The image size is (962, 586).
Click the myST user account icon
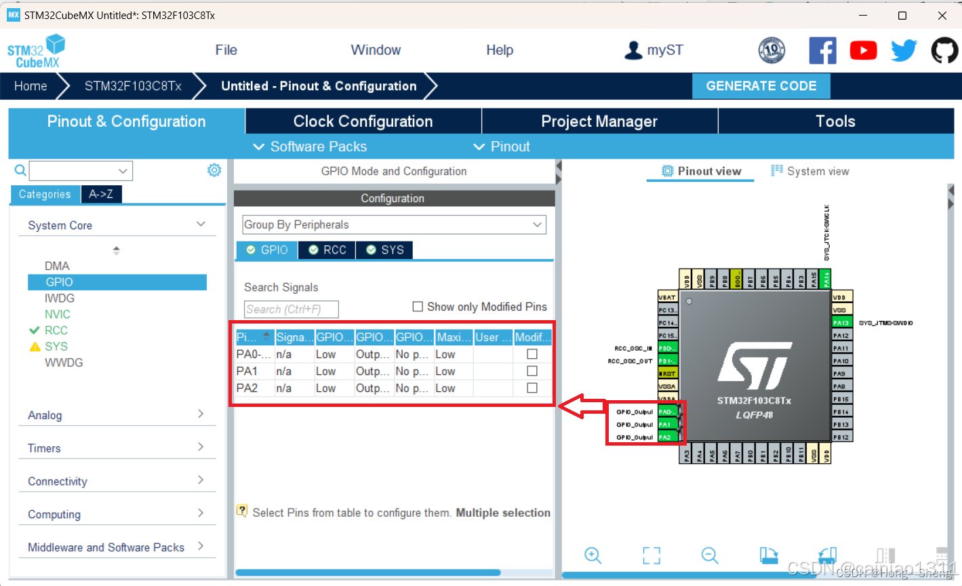[x=633, y=50]
